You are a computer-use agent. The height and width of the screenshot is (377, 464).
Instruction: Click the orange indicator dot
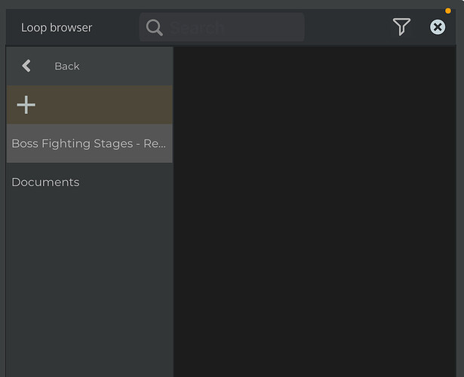pyautogui.click(x=448, y=11)
